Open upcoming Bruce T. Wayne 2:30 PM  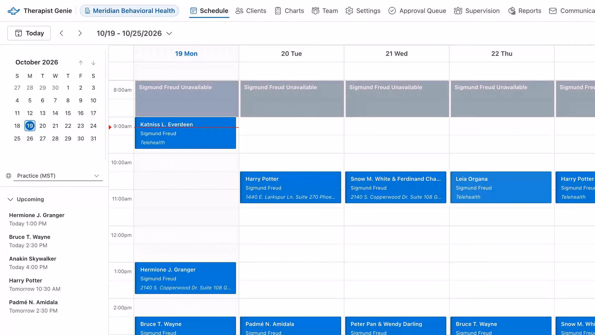point(30,241)
